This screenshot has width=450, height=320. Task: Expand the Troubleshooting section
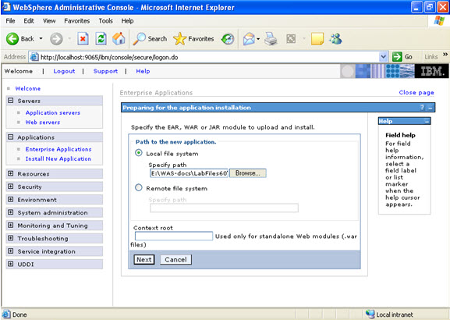pyautogui.click(x=11, y=238)
